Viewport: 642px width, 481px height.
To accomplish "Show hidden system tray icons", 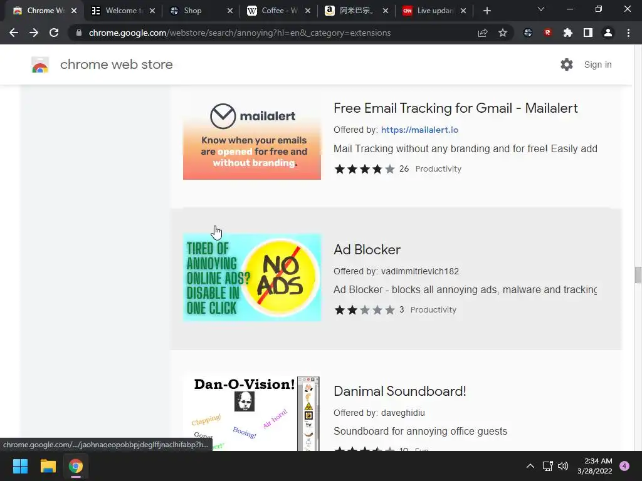I will 530,466.
